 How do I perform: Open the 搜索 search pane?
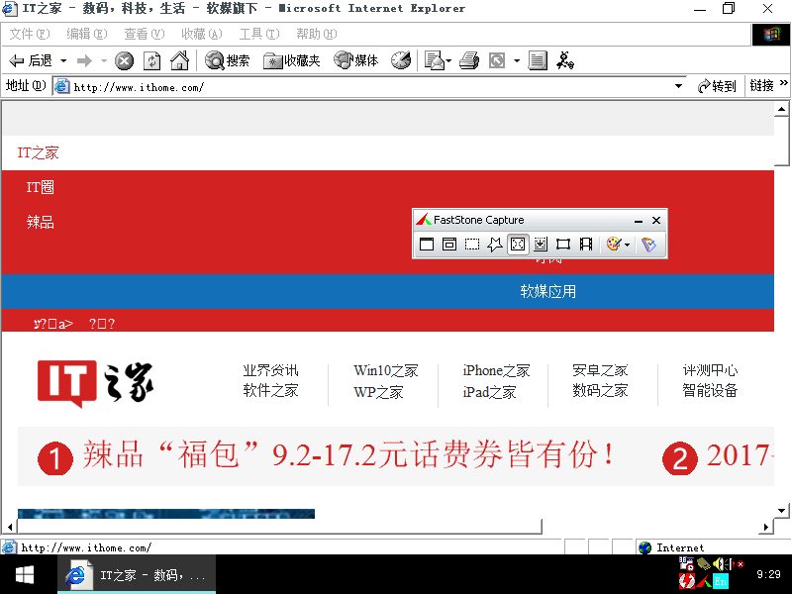click(227, 60)
